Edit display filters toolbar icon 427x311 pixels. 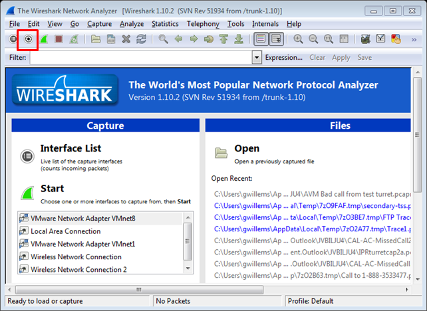(380, 39)
